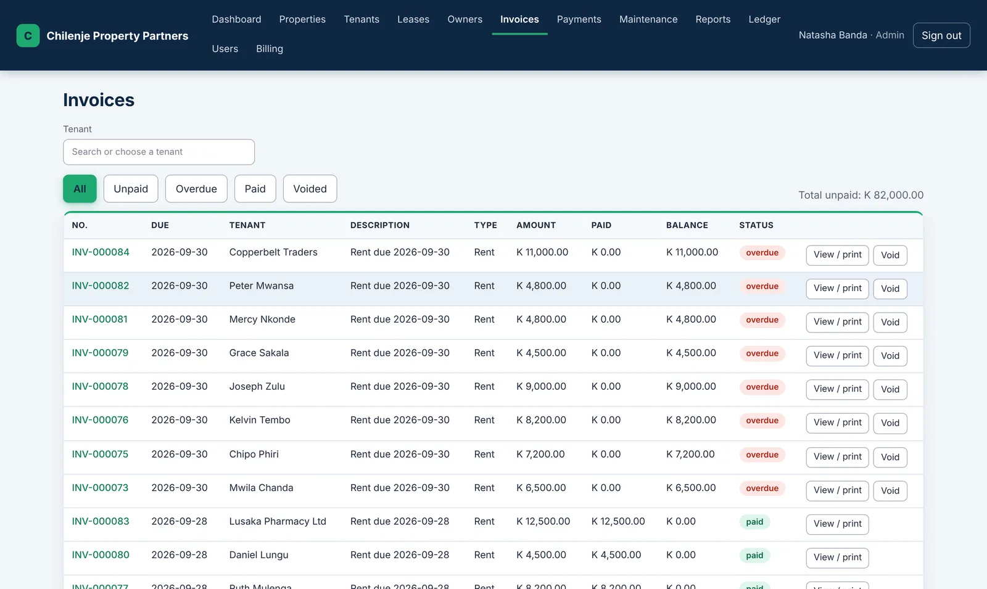Open the Owners page
Viewport: 987px width, 589px height.
[x=465, y=19]
